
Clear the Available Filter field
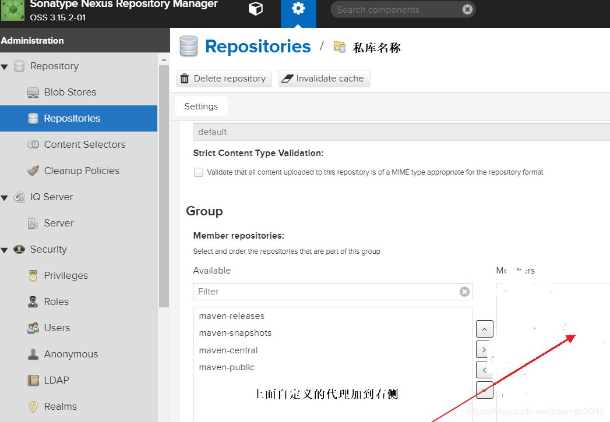point(464,292)
